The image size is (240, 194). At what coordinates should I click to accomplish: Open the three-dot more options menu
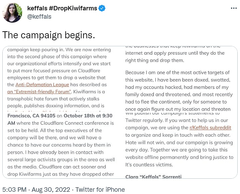point(234,8)
